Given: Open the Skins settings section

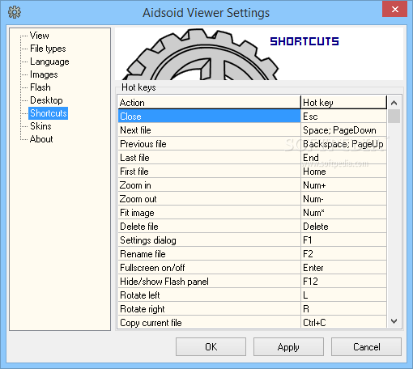Looking at the screenshot, I should [40, 126].
